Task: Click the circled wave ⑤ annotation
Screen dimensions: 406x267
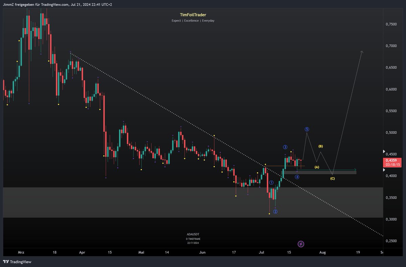Action: 307,129
